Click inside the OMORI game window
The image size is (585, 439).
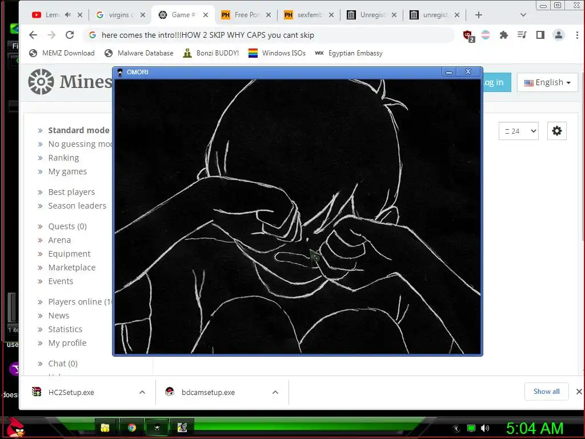pos(297,216)
